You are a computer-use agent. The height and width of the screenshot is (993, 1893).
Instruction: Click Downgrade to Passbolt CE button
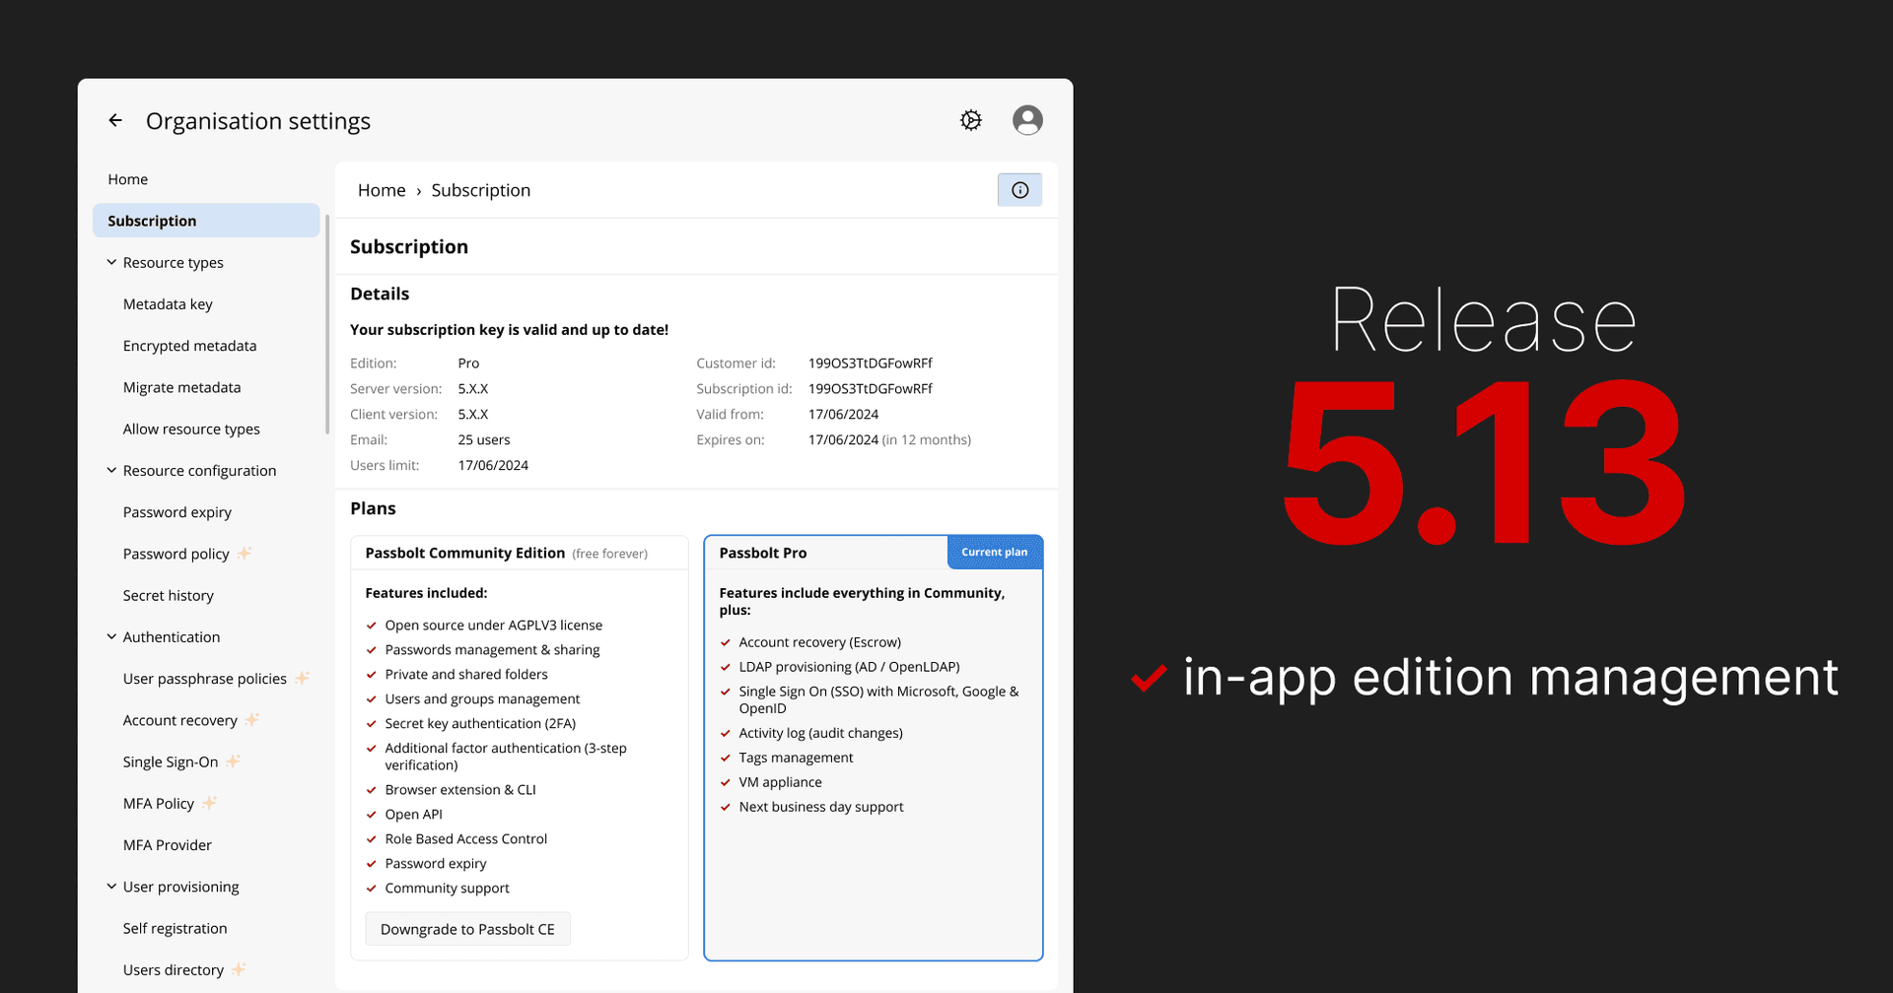(x=467, y=929)
